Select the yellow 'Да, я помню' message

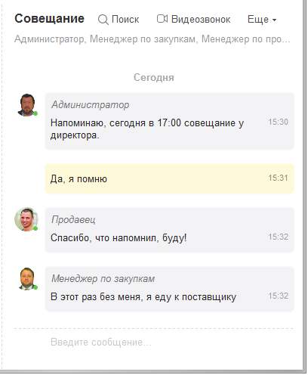coord(170,178)
